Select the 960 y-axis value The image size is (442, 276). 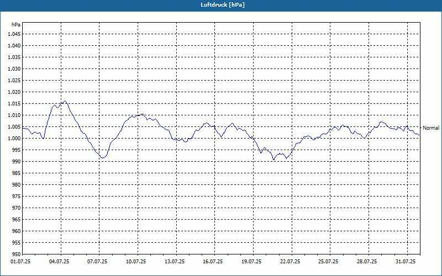click(17, 231)
